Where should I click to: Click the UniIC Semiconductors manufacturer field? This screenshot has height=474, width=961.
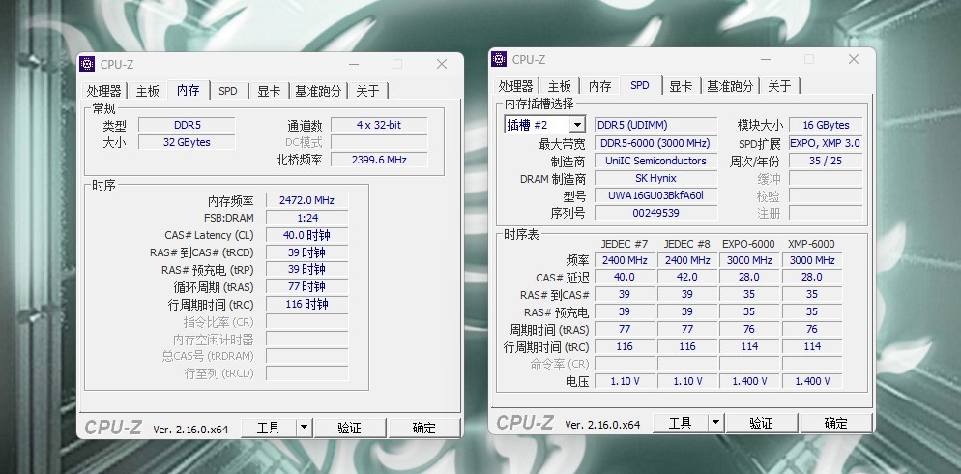[655, 161]
